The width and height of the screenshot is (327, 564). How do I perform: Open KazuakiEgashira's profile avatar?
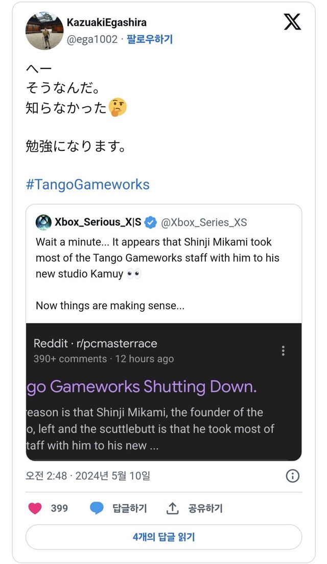44,31
